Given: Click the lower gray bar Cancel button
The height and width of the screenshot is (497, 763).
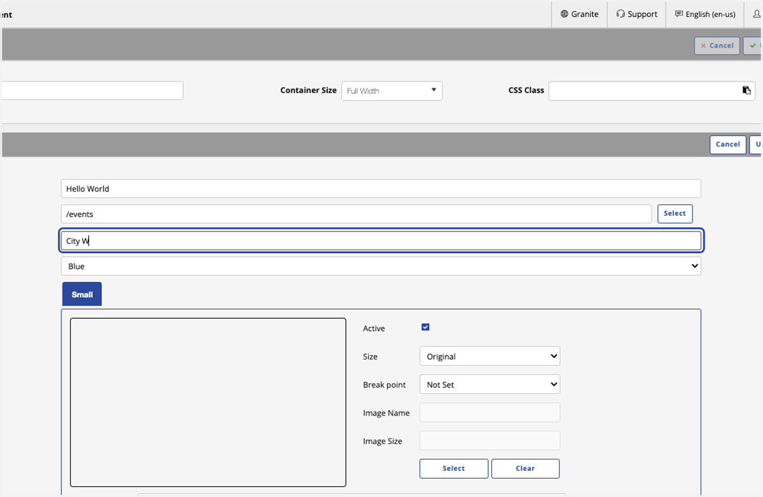Looking at the screenshot, I should coord(727,144).
